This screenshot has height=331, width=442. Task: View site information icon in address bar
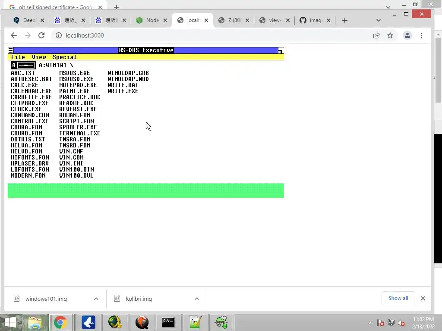coord(58,35)
